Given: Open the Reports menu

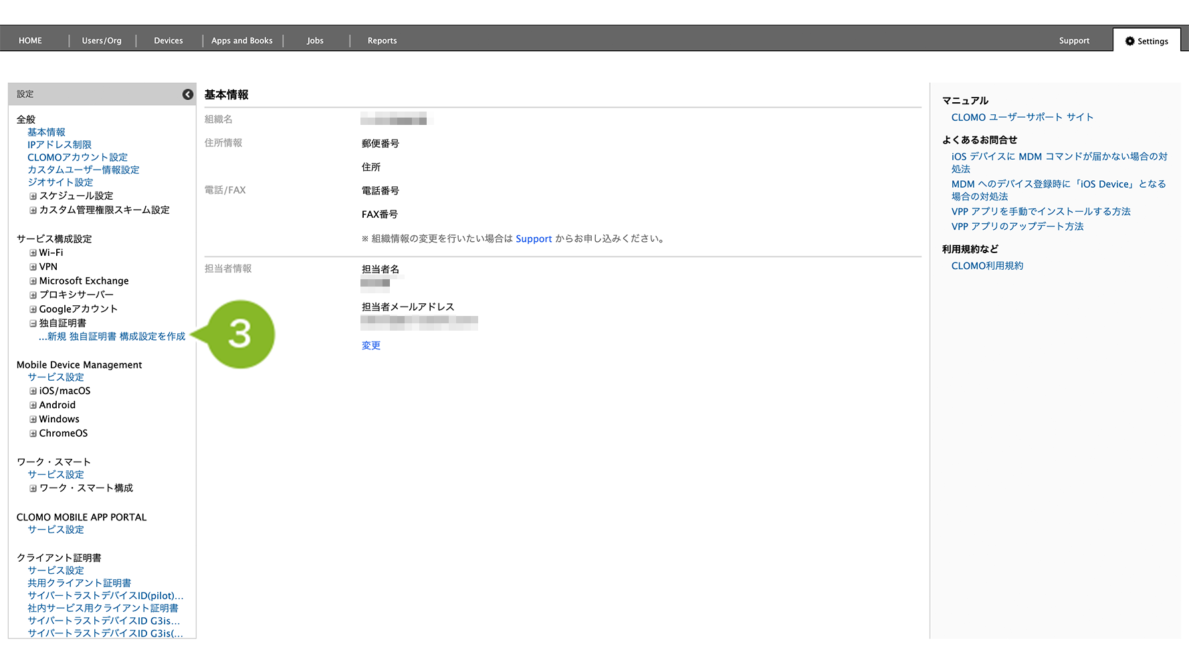Looking at the screenshot, I should tap(382, 41).
